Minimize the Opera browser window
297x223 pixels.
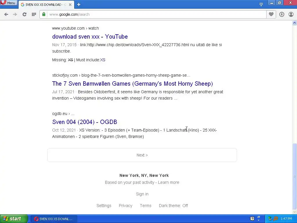271,3
